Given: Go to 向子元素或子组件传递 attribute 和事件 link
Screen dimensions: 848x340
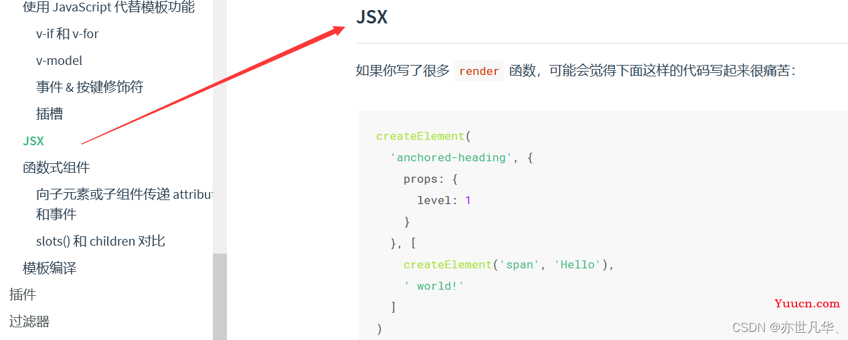Looking at the screenshot, I should (124, 204).
